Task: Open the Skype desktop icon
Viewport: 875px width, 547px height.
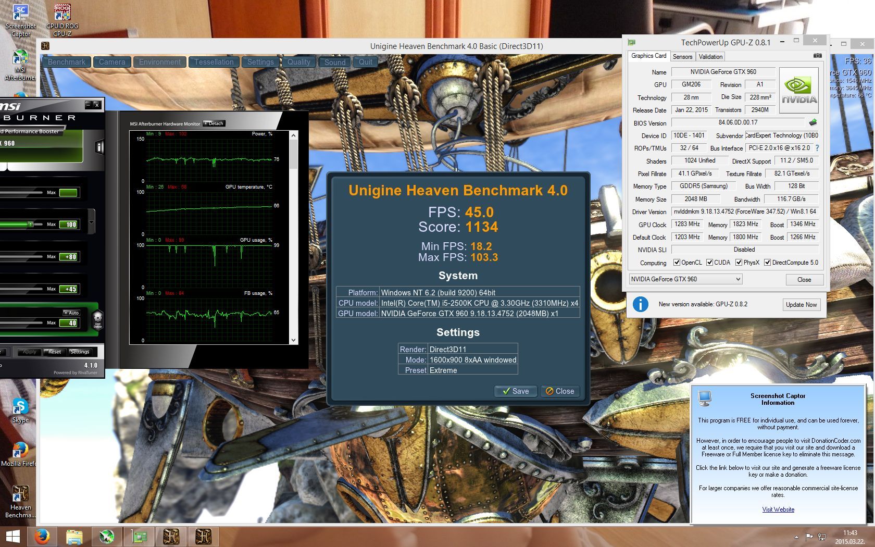Action: click(x=20, y=411)
